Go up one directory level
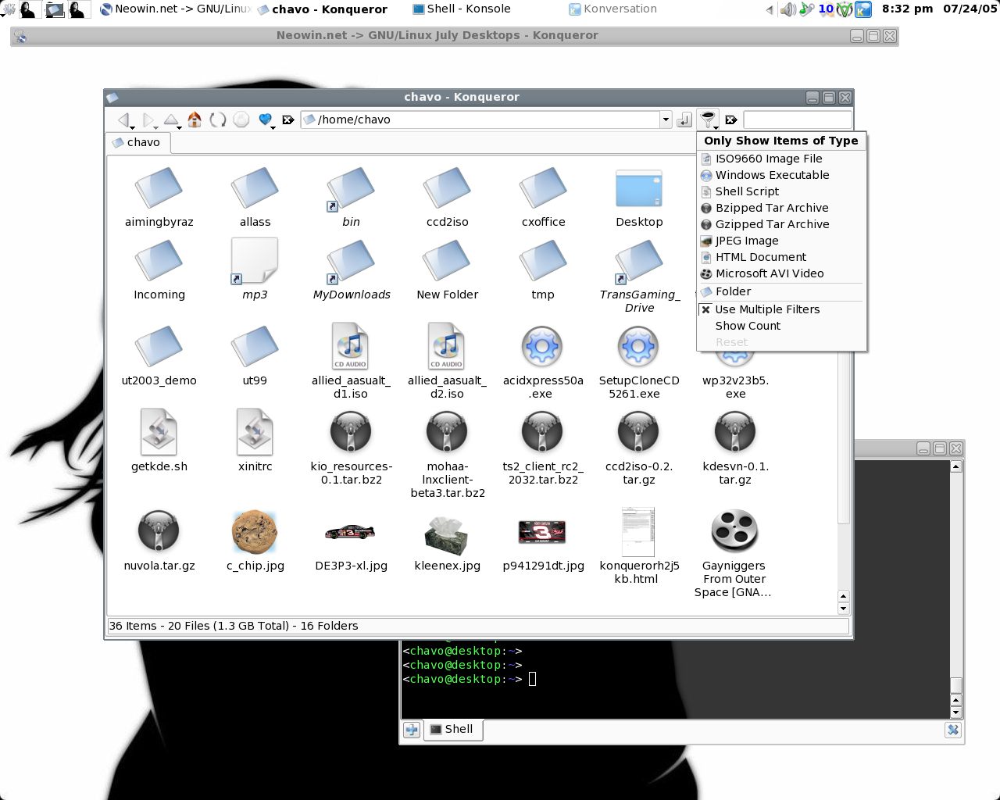 (x=170, y=120)
